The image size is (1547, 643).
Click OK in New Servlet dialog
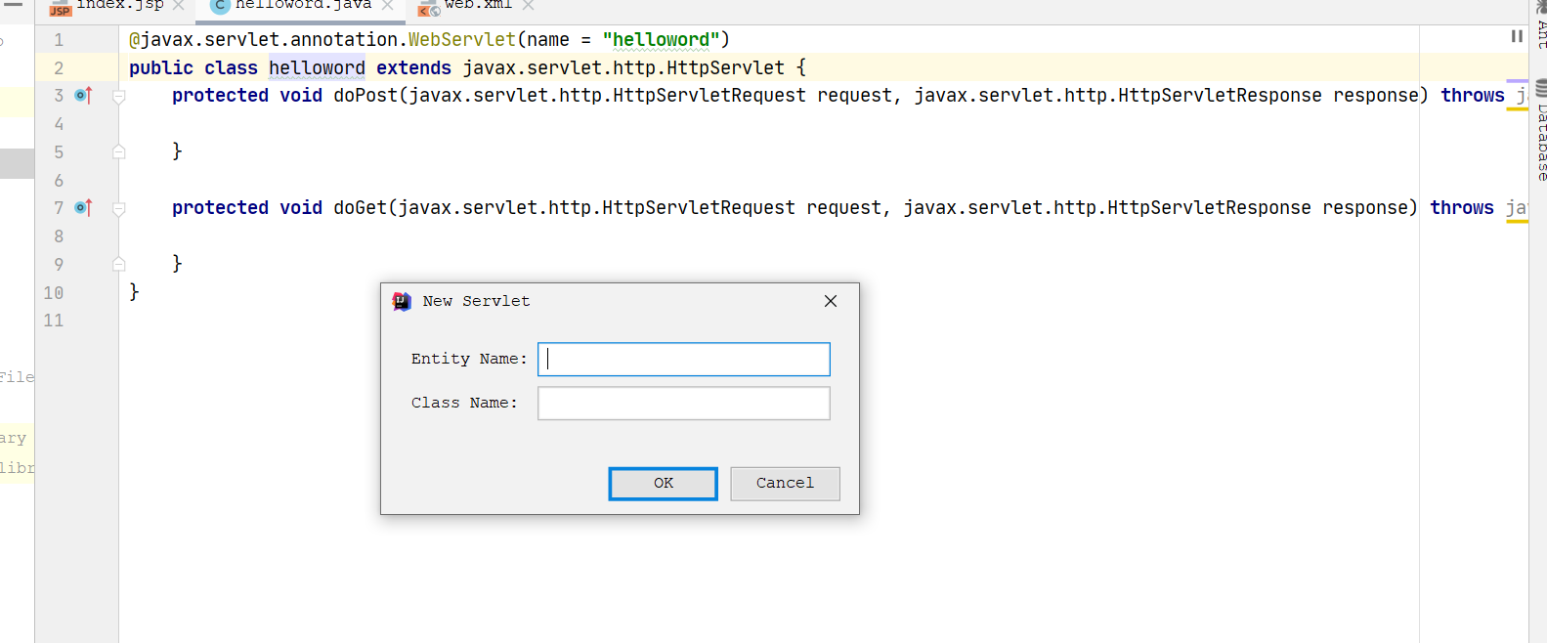(663, 483)
